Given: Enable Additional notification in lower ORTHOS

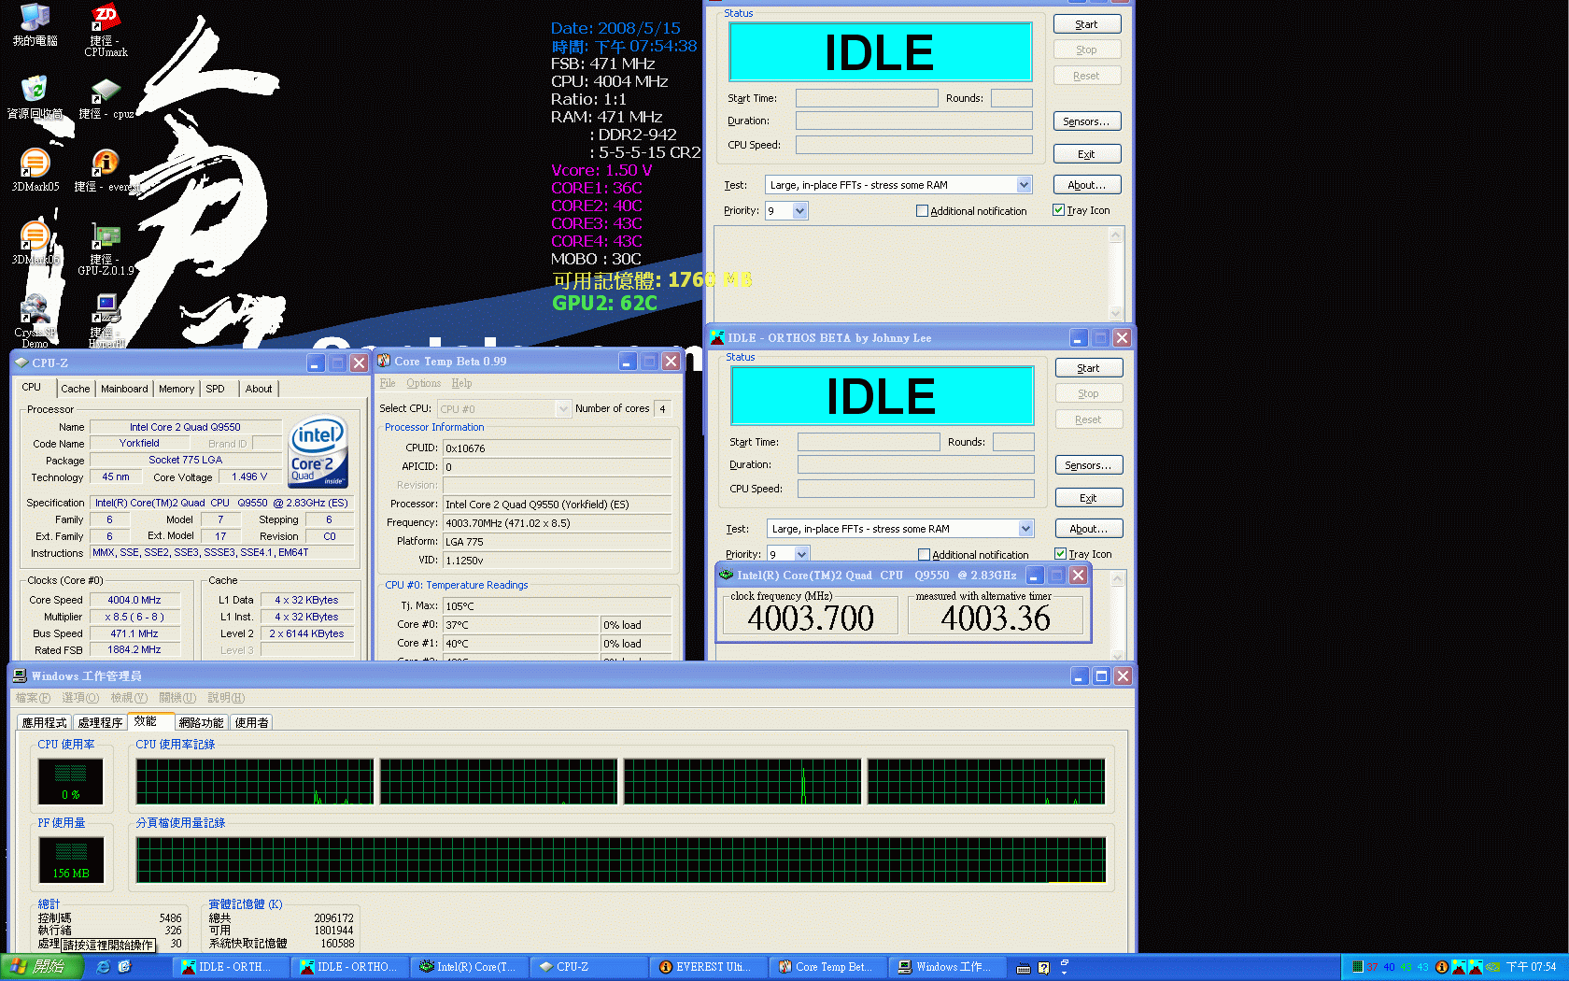Looking at the screenshot, I should click(x=924, y=555).
